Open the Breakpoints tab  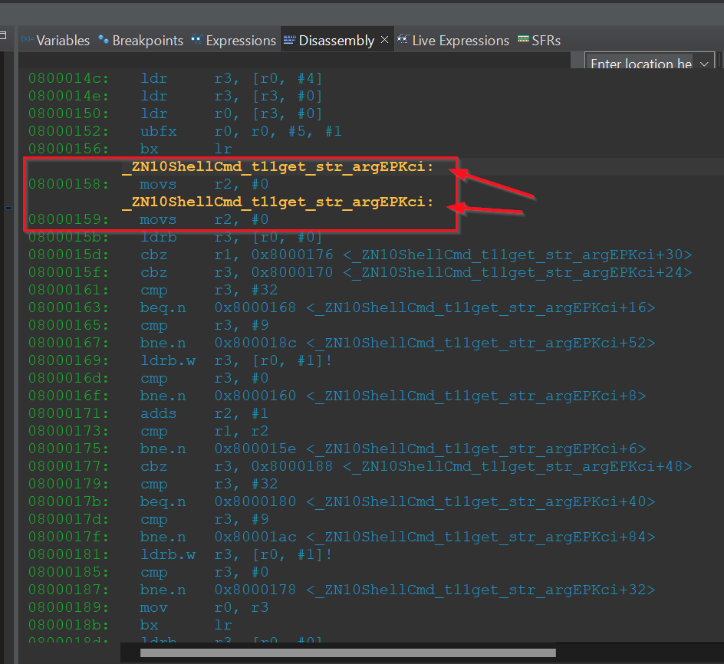[147, 41]
